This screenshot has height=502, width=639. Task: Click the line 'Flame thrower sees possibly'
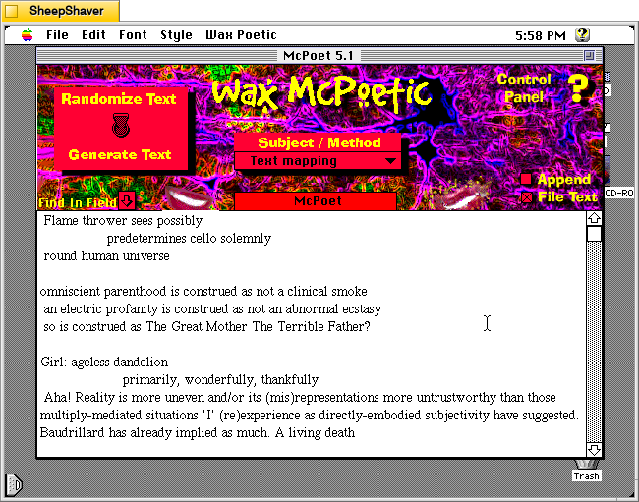(x=123, y=221)
